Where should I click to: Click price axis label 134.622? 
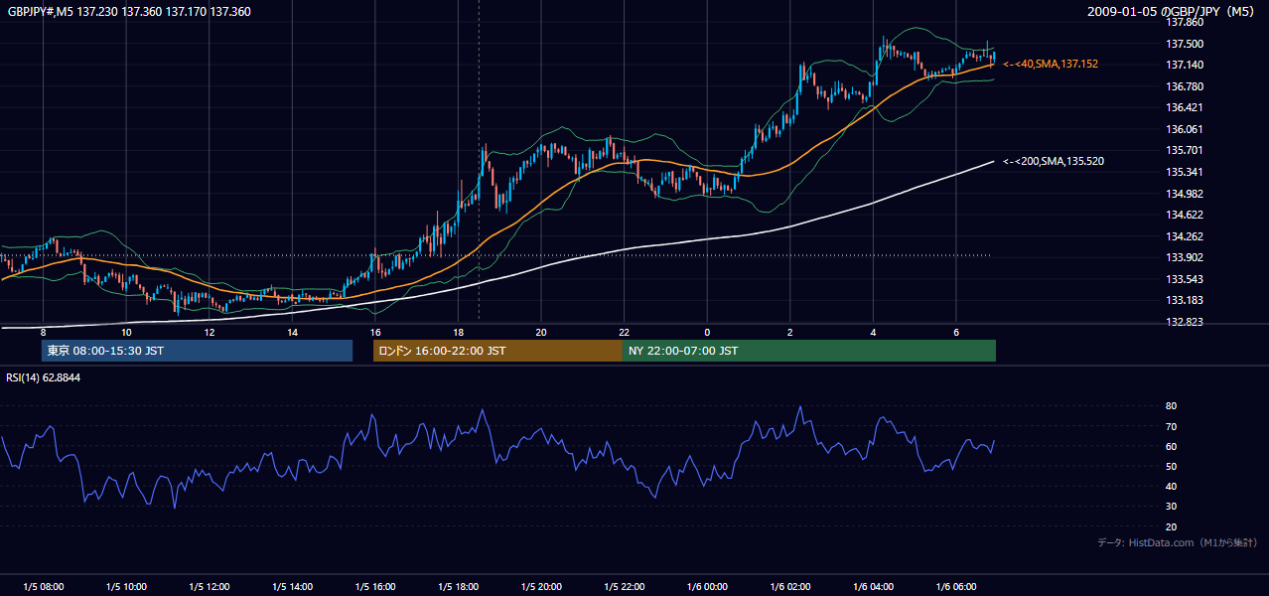[1184, 215]
